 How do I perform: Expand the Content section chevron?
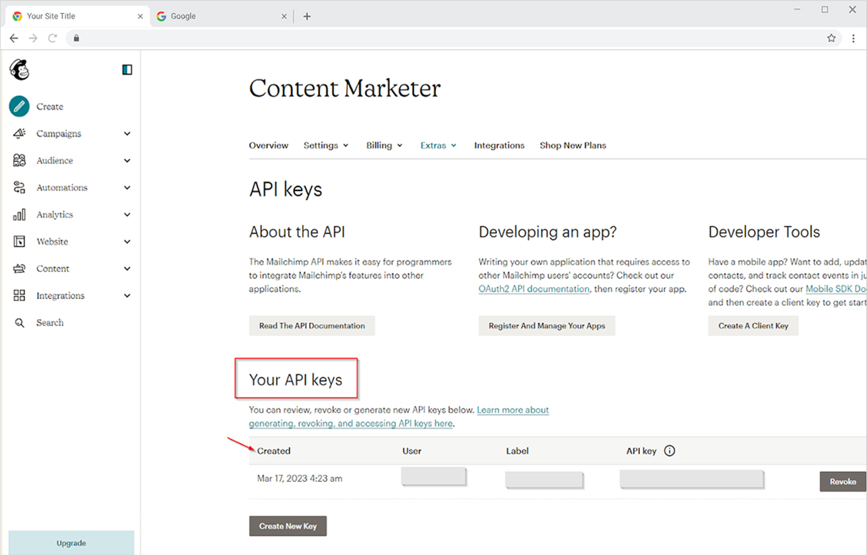pos(127,269)
